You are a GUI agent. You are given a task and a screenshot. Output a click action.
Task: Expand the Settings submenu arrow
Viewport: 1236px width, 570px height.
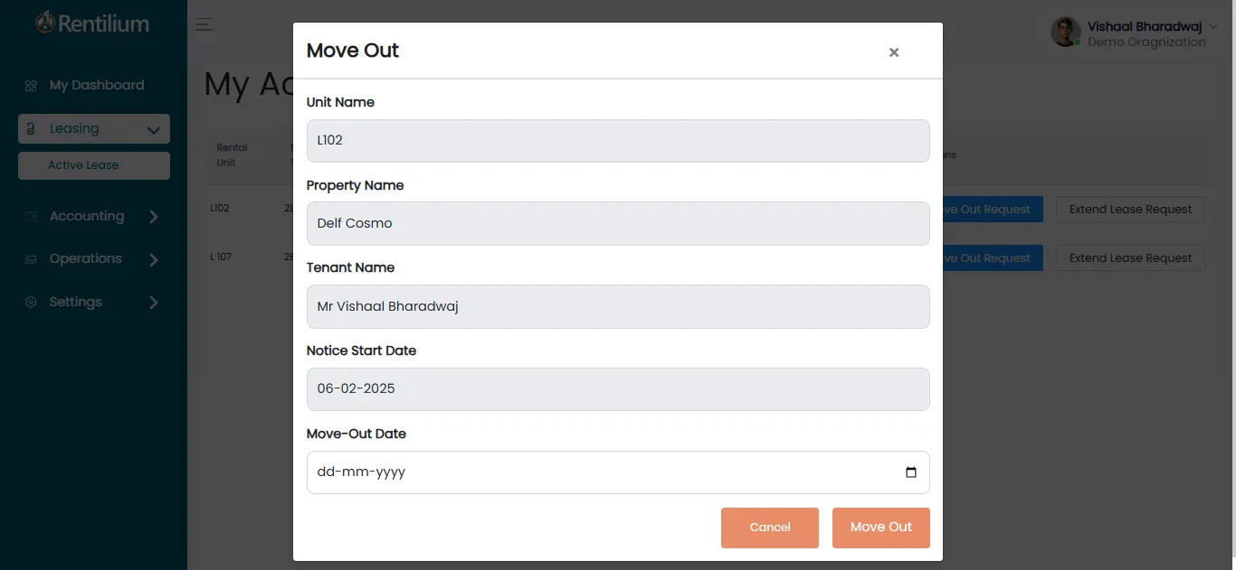coord(153,303)
